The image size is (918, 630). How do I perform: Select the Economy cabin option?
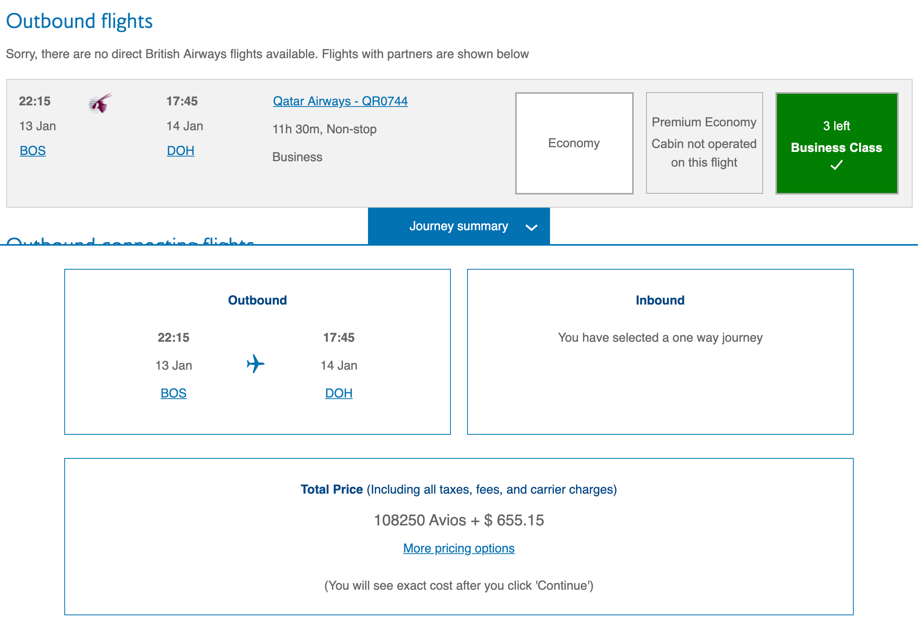tap(574, 143)
